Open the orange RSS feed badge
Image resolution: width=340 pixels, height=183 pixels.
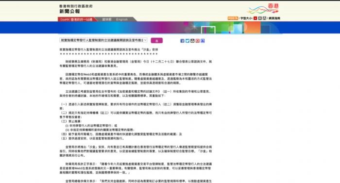pyautogui.click(x=233, y=18)
